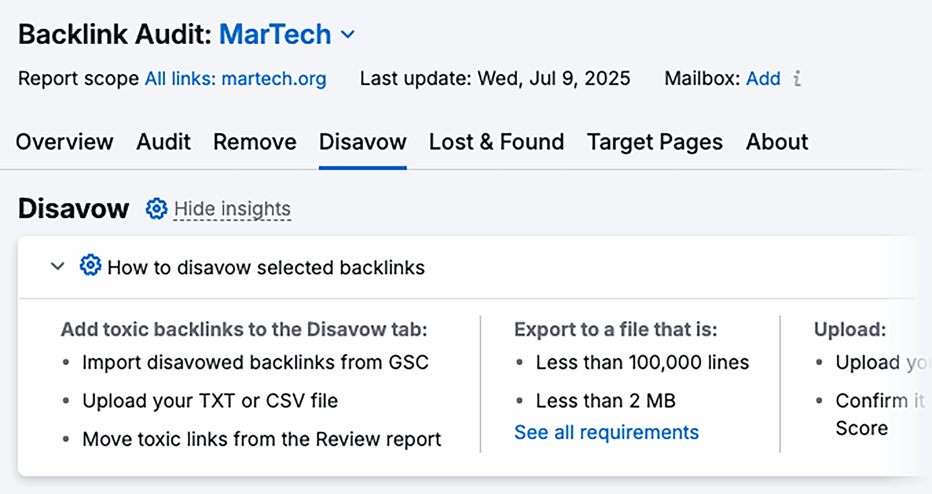Switch to the Lost & Found tab
The image size is (932, 494).
coord(496,142)
